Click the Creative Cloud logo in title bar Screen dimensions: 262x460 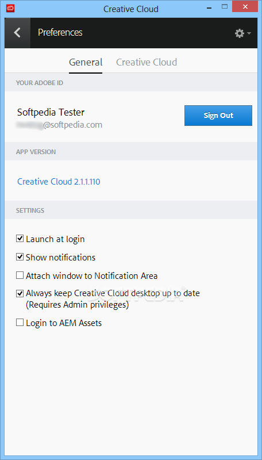pyautogui.click(x=10, y=9)
